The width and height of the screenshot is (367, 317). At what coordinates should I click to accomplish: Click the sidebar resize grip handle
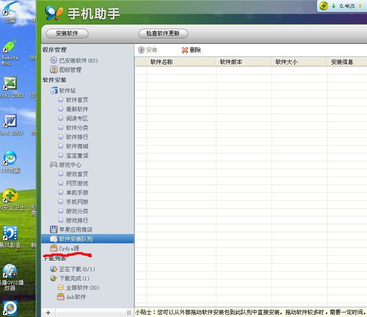[x=129, y=313]
